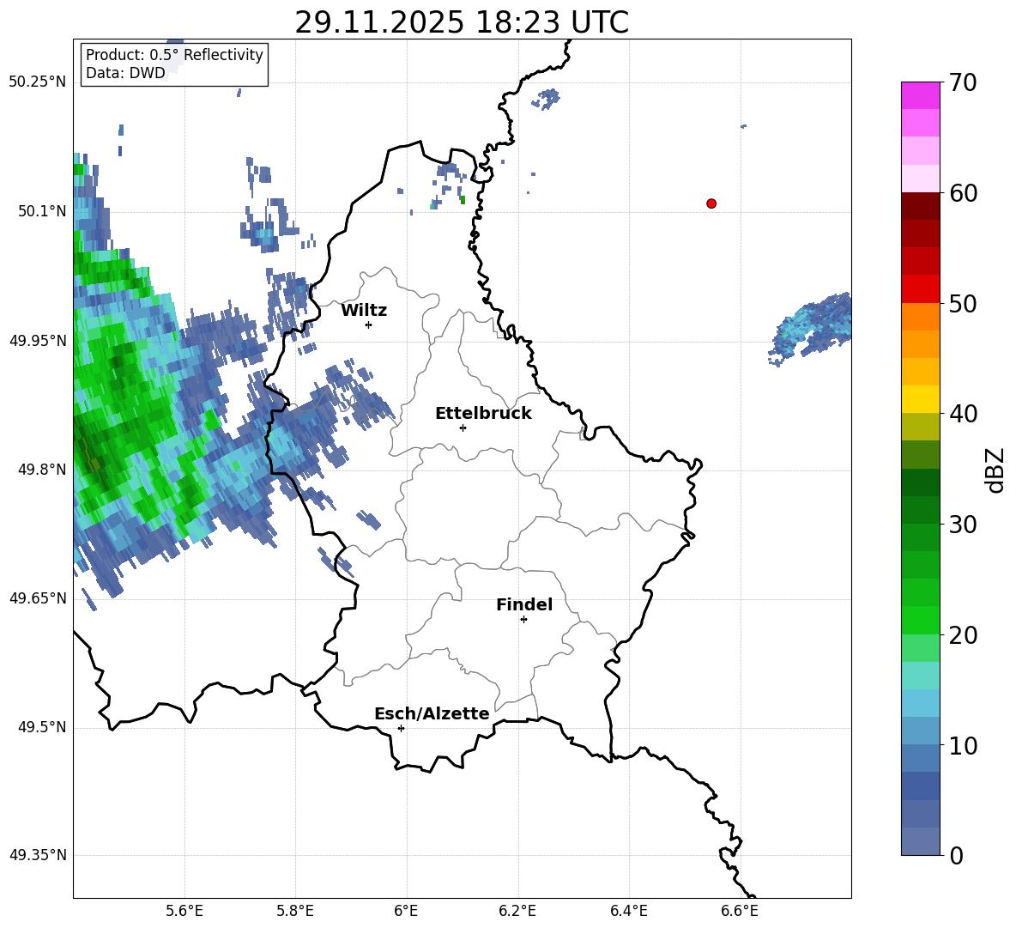This screenshot has width=1016, height=928.
Task: Click the Wiltz city label
Action: coord(364,311)
